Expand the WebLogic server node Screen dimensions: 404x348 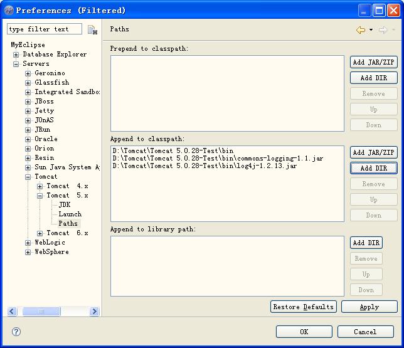pos(28,243)
